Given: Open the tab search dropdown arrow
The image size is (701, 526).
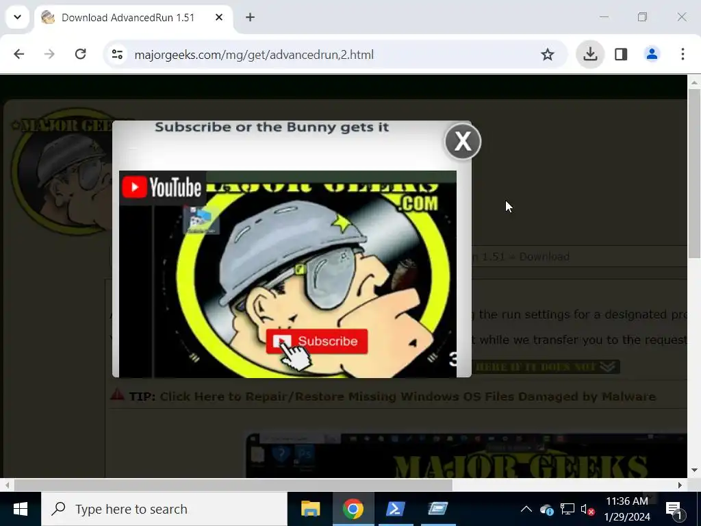Looking at the screenshot, I should (x=17, y=17).
